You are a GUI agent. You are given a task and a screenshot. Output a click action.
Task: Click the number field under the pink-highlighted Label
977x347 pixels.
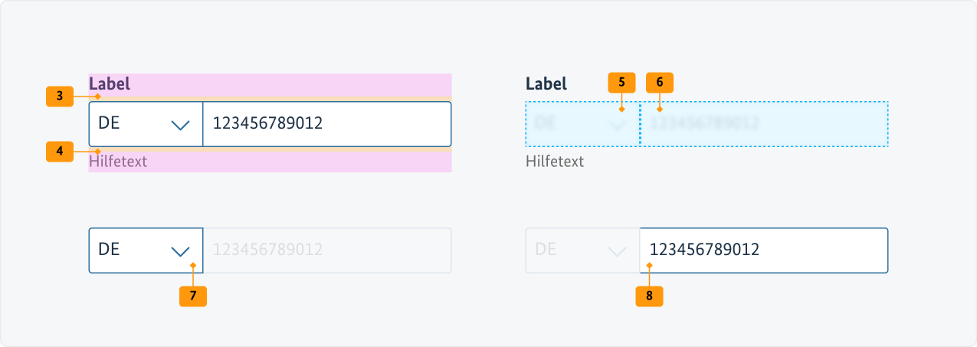pyautogui.click(x=326, y=124)
